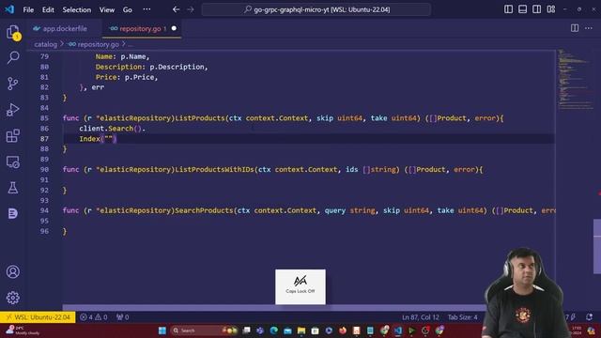The width and height of the screenshot is (601, 338).
Task: Open the View menu
Action: (x=107, y=9)
